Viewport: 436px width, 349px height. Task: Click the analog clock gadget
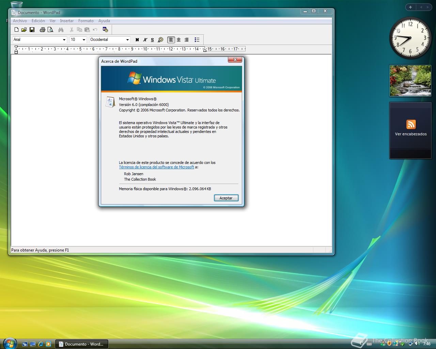410,38
